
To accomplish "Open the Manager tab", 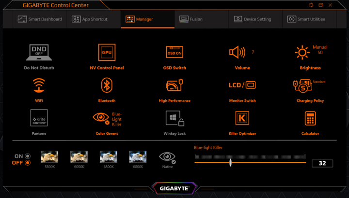I will pyautogui.click(x=147, y=19).
